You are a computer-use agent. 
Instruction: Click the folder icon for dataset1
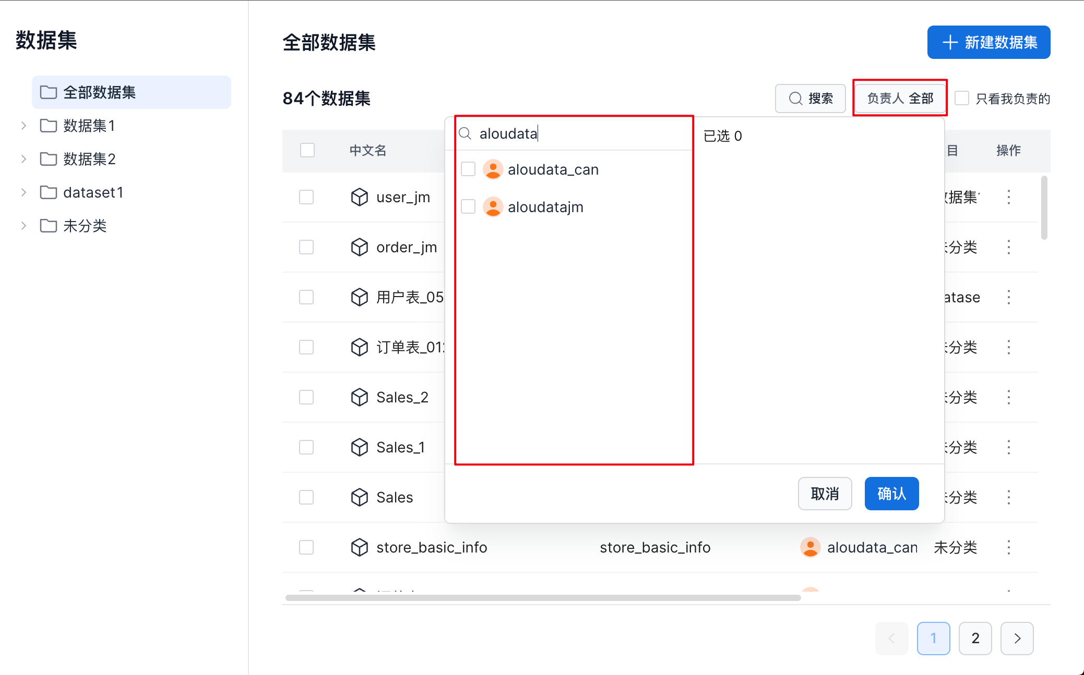(x=49, y=192)
